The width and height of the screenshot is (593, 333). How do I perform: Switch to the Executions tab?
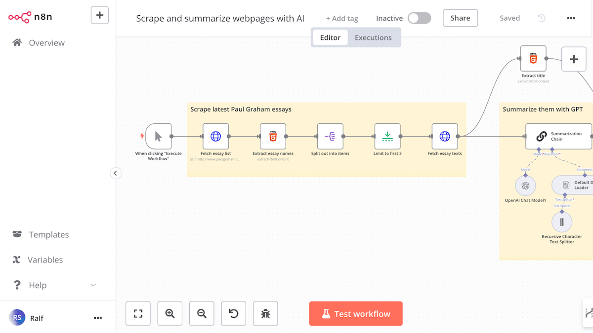point(373,37)
